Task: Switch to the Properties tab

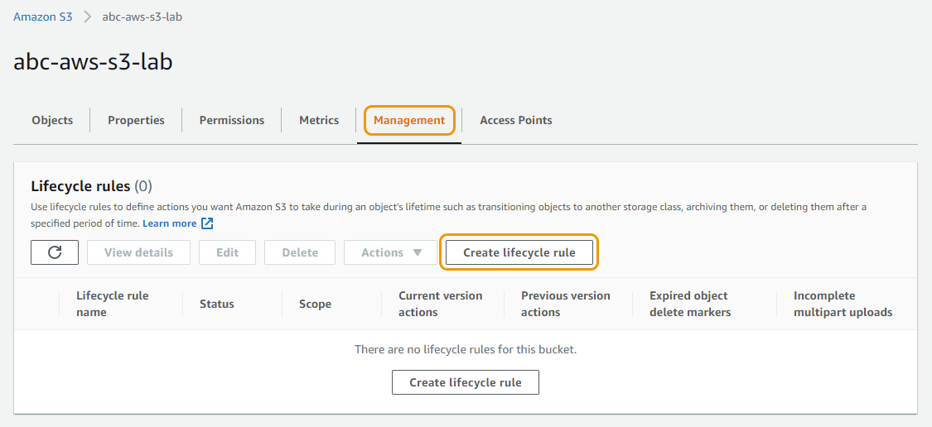Action: (x=136, y=120)
